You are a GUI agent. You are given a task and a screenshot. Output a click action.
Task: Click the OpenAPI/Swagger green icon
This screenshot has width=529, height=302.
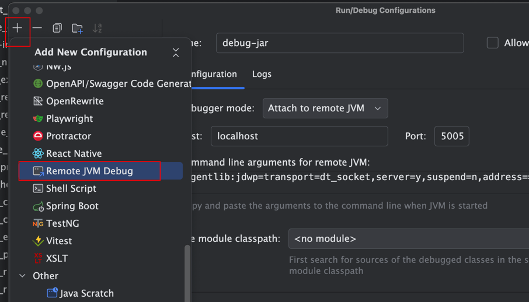pyautogui.click(x=38, y=83)
